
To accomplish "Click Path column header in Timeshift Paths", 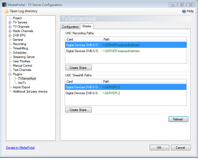I will [144, 82].
